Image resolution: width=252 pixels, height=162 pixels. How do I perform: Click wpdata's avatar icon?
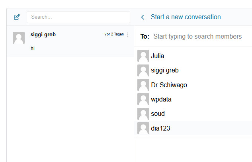click(143, 99)
